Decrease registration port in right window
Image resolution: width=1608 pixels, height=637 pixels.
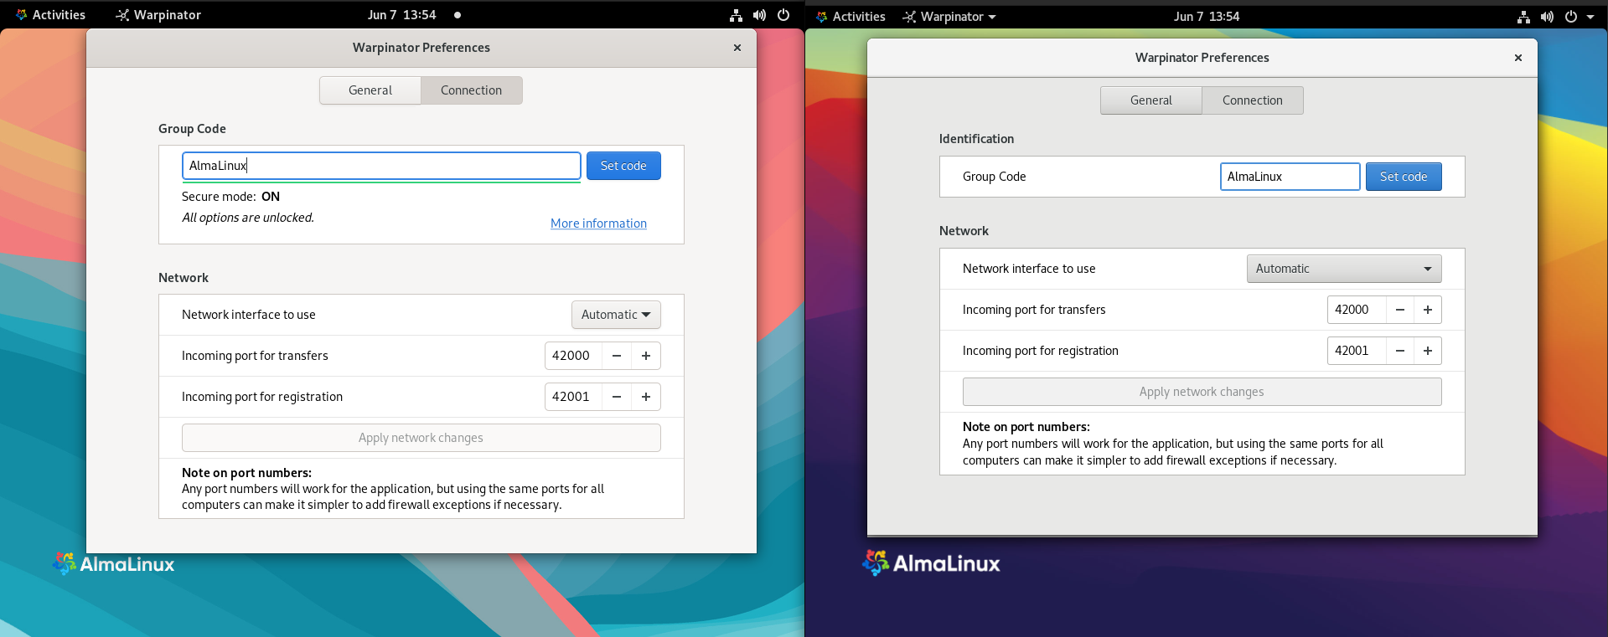pos(1399,351)
